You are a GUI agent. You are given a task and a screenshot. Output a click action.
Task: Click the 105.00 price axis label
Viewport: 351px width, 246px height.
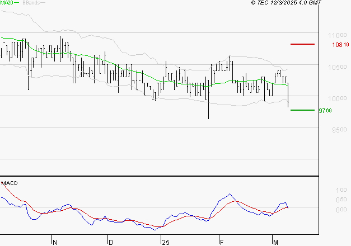click(338, 67)
